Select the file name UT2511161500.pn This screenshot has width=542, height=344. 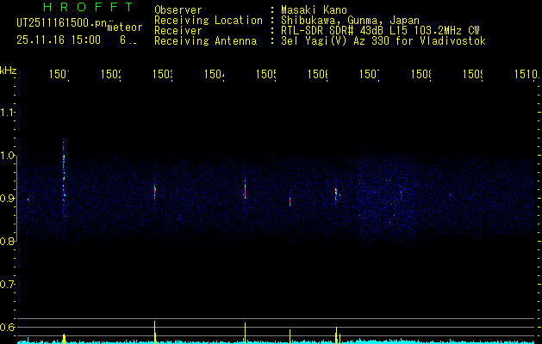coord(61,23)
